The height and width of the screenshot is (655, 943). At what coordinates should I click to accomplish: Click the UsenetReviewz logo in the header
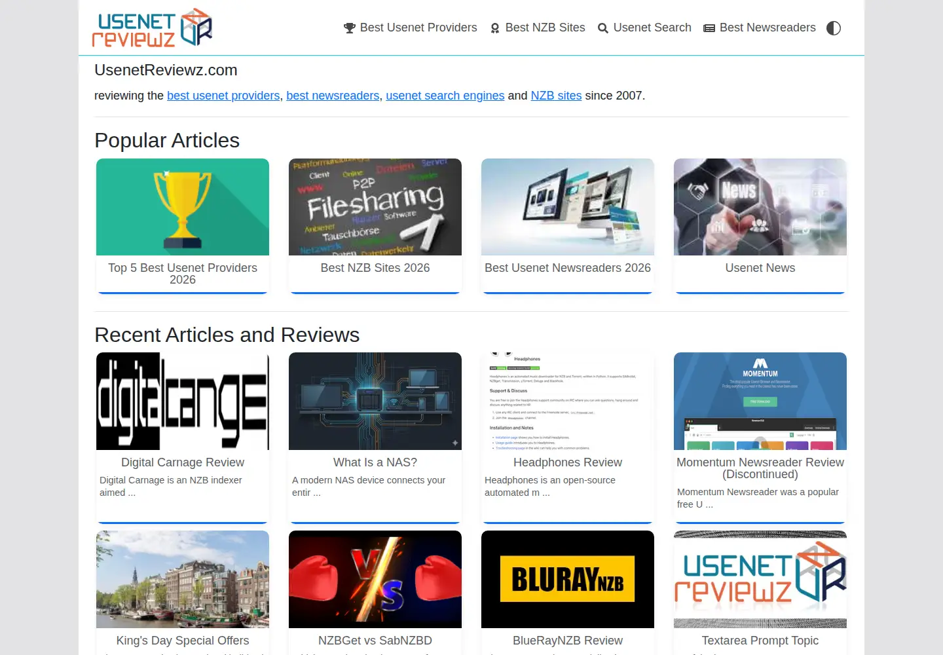pyautogui.click(x=152, y=28)
